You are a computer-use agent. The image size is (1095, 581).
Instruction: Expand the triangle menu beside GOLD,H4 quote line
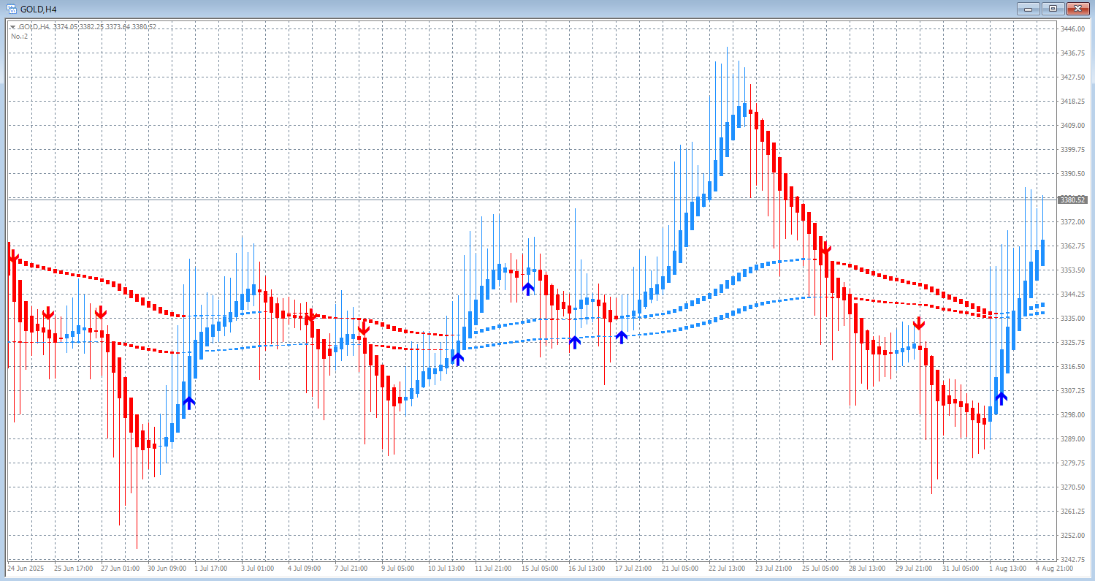12,27
